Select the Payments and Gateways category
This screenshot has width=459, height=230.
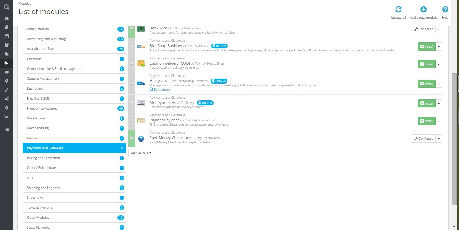coord(74,148)
